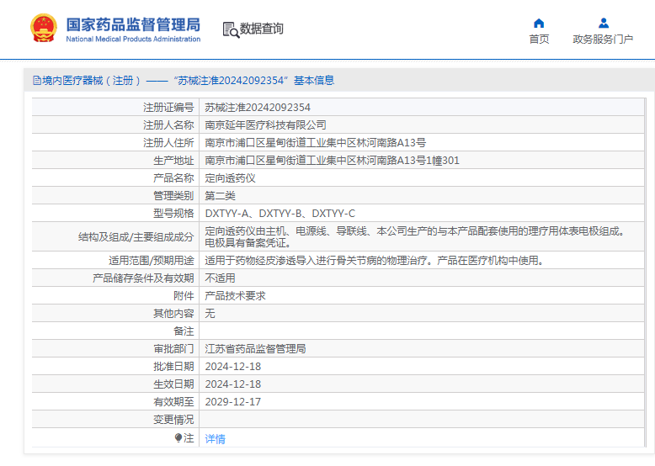Click the 附件 label
Viewport: 655px width, 466px height.
184,296
